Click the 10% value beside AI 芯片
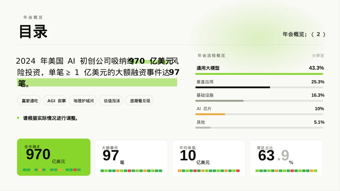The image size is (340, 191). point(319,109)
